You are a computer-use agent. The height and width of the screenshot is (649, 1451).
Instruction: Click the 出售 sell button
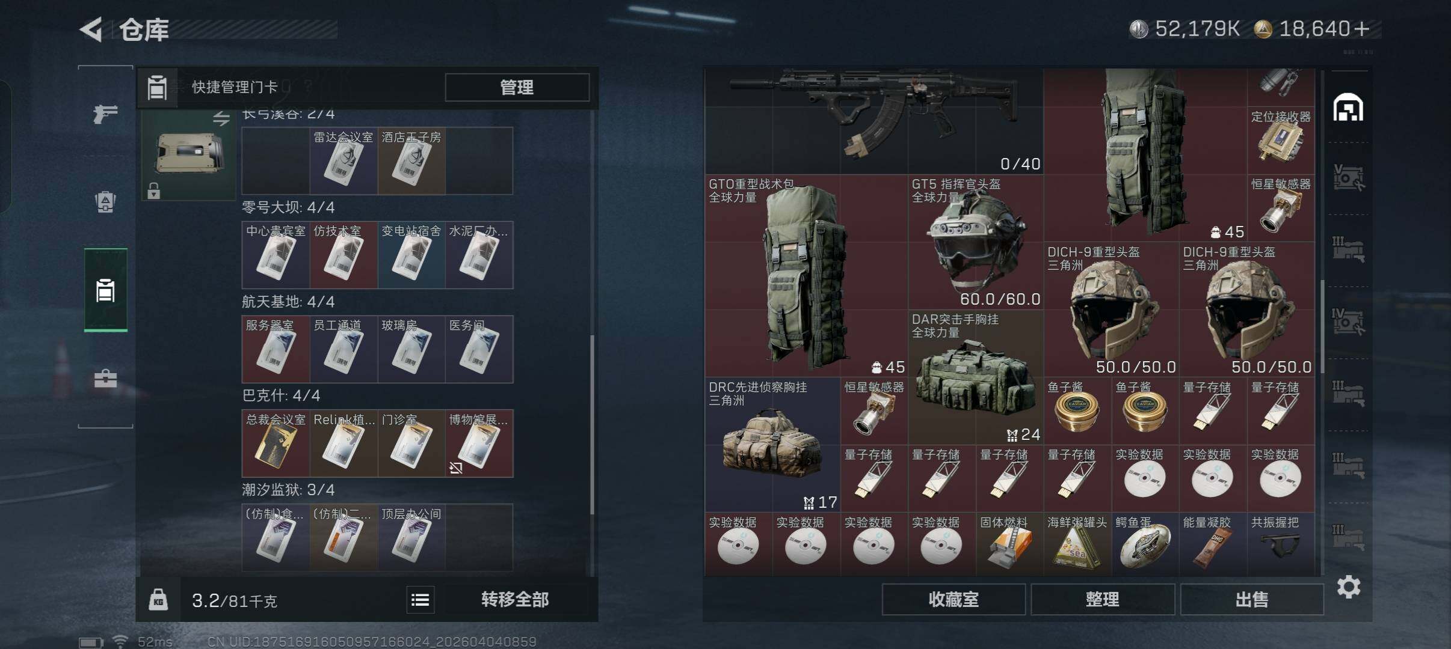point(1252,599)
